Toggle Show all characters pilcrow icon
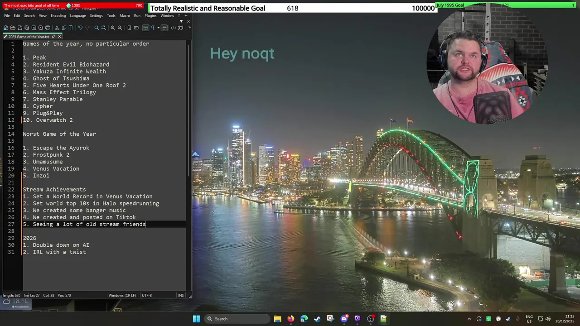Viewport: 580px width, 326px height. pos(153,28)
